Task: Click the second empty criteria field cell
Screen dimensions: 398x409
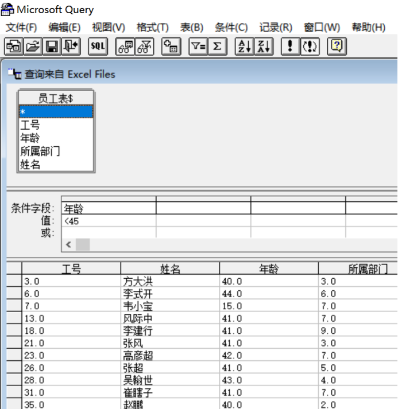Action: pos(203,208)
